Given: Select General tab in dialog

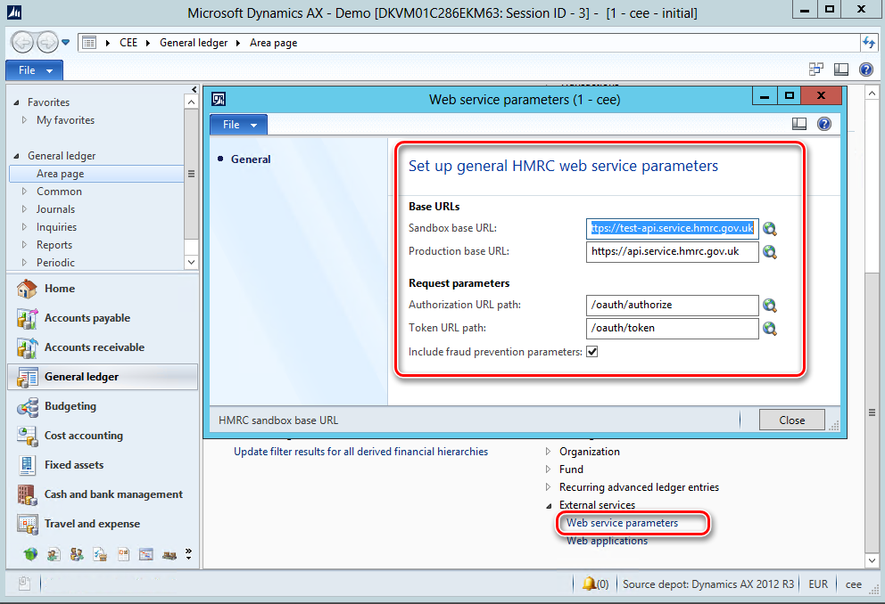Looking at the screenshot, I should coord(251,159).
